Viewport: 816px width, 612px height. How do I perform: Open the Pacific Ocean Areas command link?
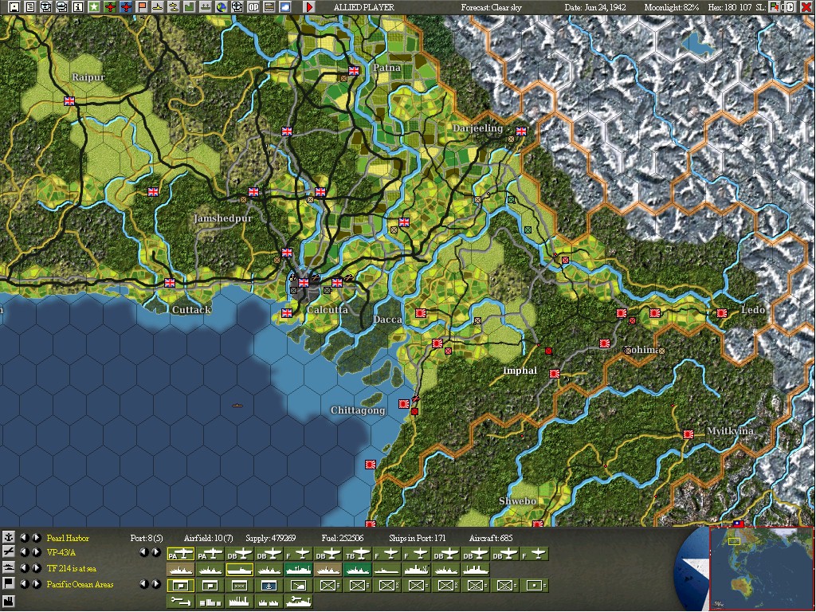coord(80,584)
